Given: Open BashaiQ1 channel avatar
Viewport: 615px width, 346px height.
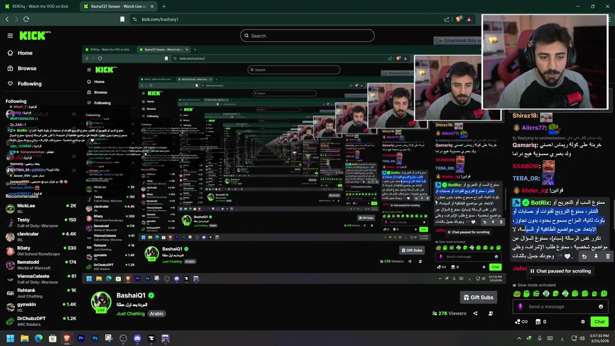Looking at the screenshot, I should tap(101, 302).
